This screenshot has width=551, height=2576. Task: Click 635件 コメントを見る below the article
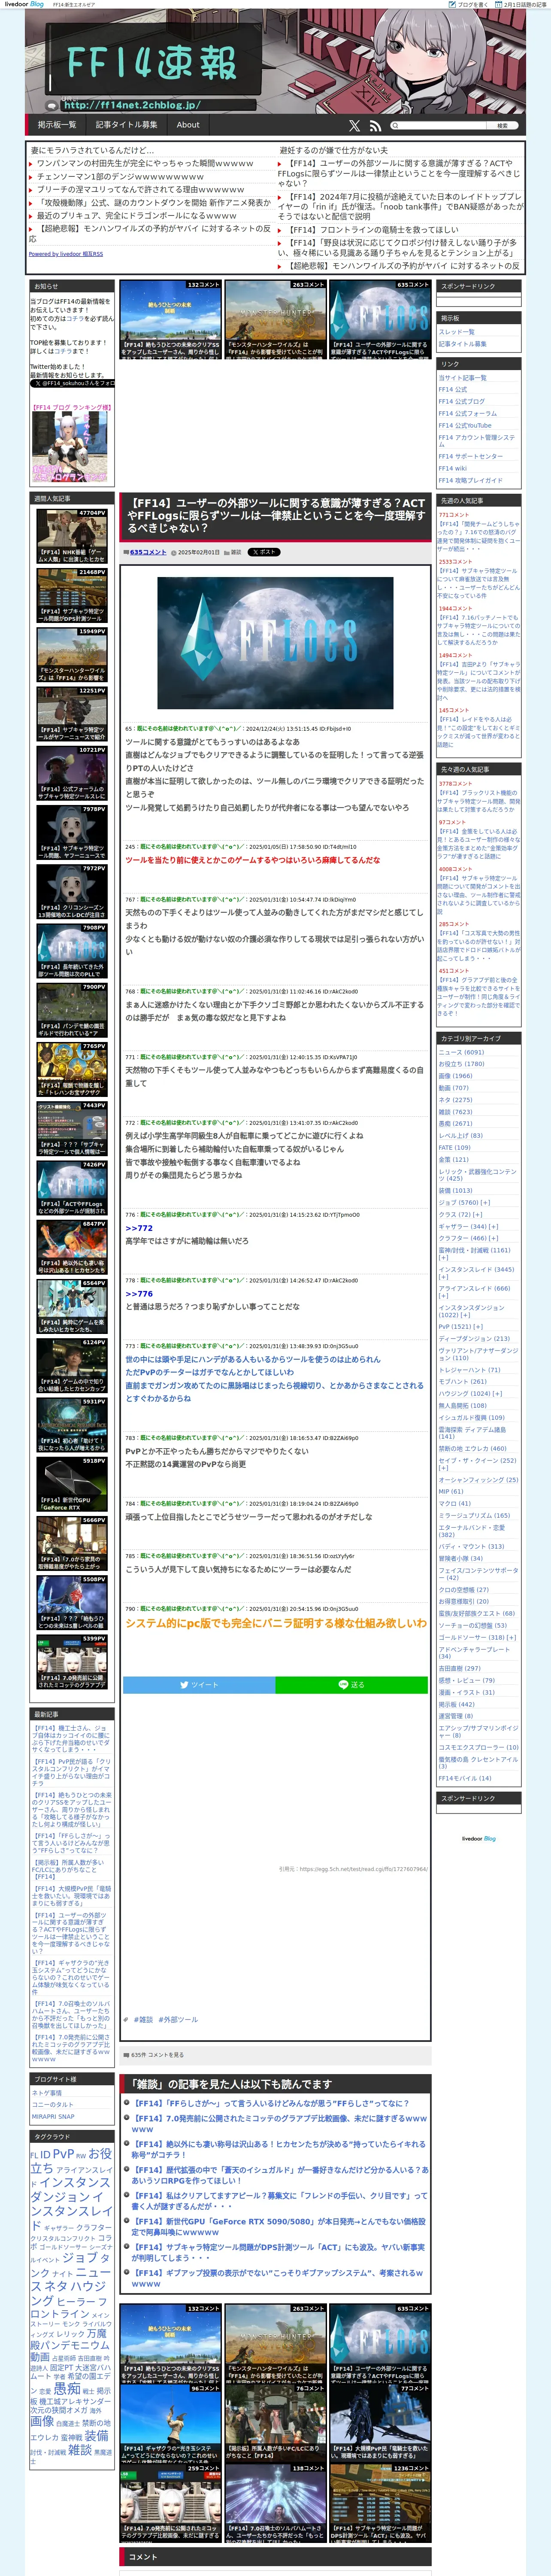[x=157, y=2055]
